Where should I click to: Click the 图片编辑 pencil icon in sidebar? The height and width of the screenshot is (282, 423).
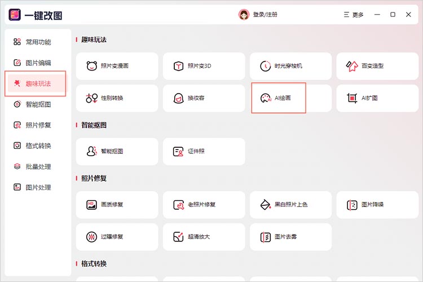click(17, 63)
